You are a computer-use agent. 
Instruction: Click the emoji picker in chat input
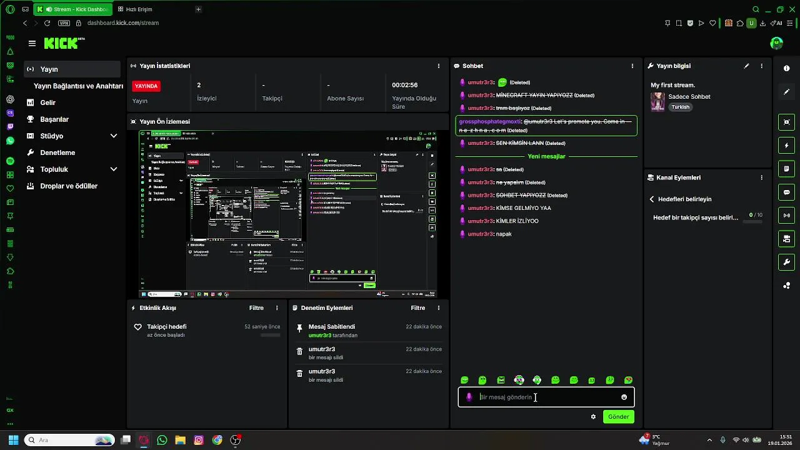click(x=624, y=397)
